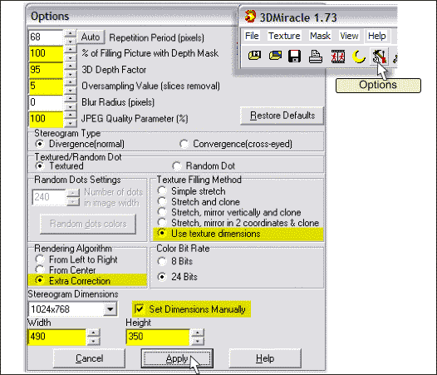Open the Mask menu

320,36
